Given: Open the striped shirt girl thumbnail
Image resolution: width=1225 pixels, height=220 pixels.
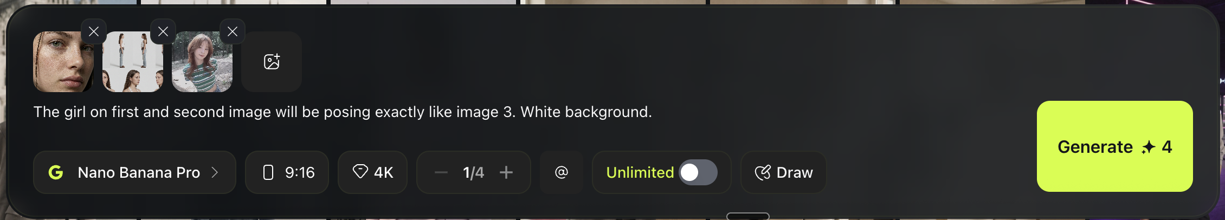Looking at the screenshot, I should pyautogui.click(x=202, y=62).
